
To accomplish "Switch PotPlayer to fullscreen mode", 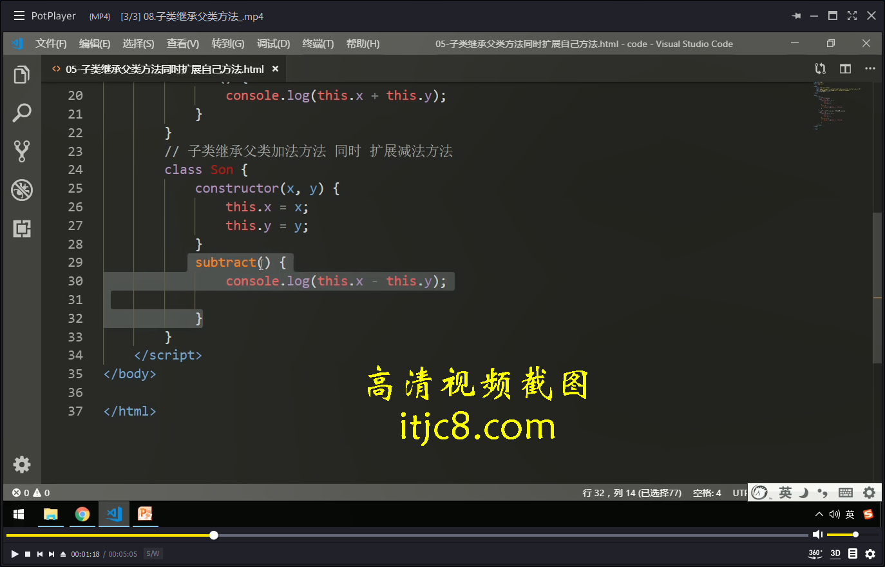I will (x=852, y=16).
